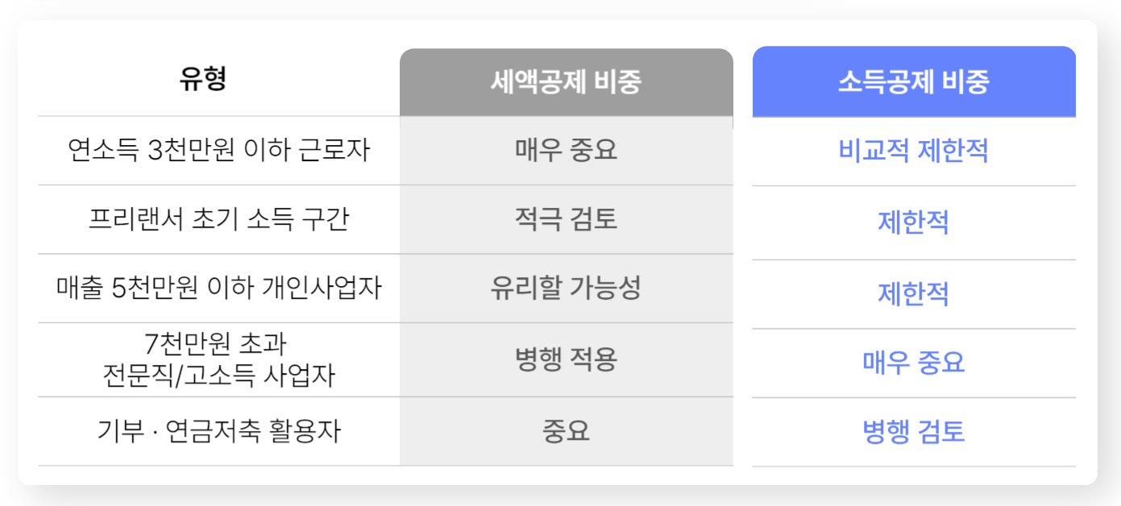The width and height of the screenshot is (1121, 506).
Task: Select the blue 소득공제 비중 header
Action: tap(913, 82)
